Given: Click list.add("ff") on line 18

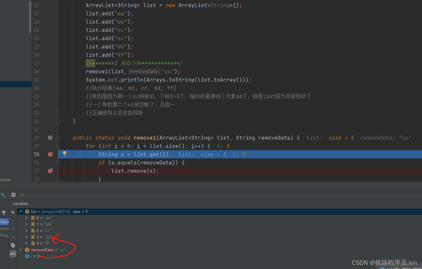Looking at the screenshot, I should (109, 55).
